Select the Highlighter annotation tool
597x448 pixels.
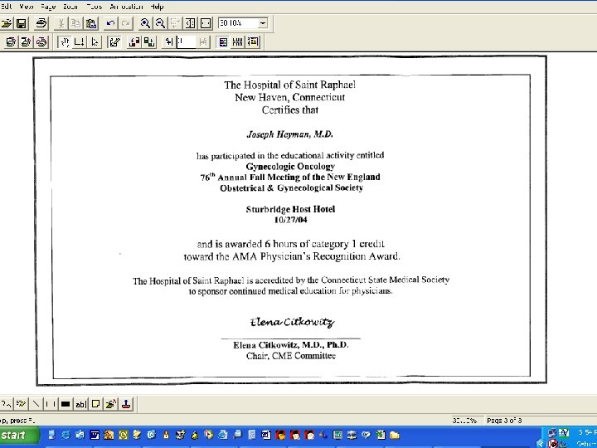click(x=21, y=404)
